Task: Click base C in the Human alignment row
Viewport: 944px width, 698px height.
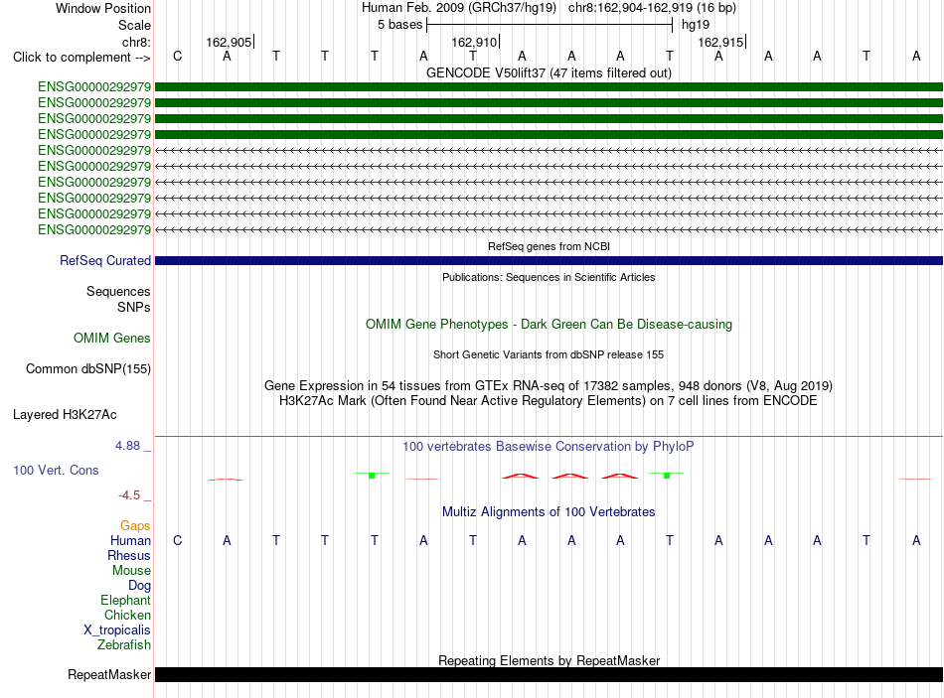Action: pos(177,540)
